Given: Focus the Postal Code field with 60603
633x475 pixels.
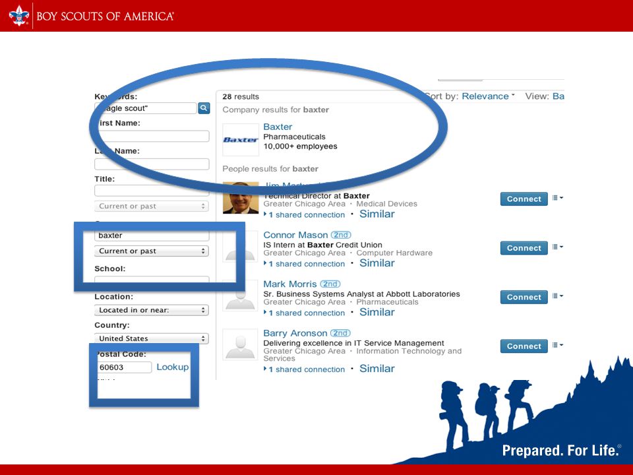Looking at the screenshot, I should coord(123,367).
